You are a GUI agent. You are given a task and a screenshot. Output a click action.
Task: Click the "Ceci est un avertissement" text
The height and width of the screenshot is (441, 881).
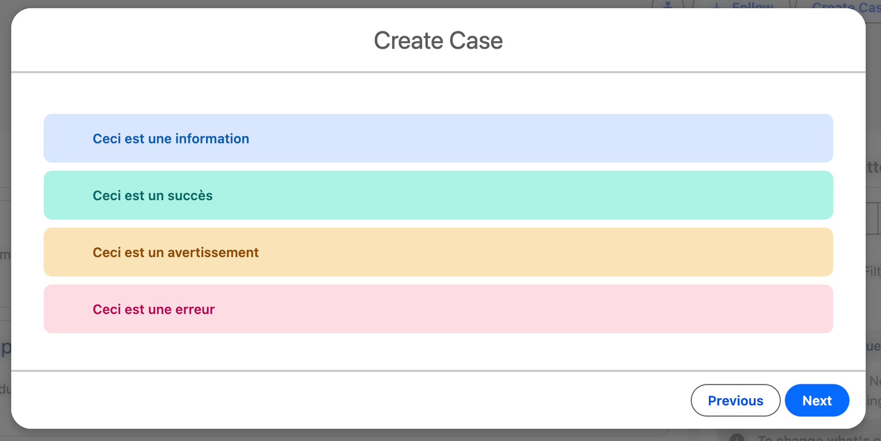pyautogui.click(x=176, y=252)
